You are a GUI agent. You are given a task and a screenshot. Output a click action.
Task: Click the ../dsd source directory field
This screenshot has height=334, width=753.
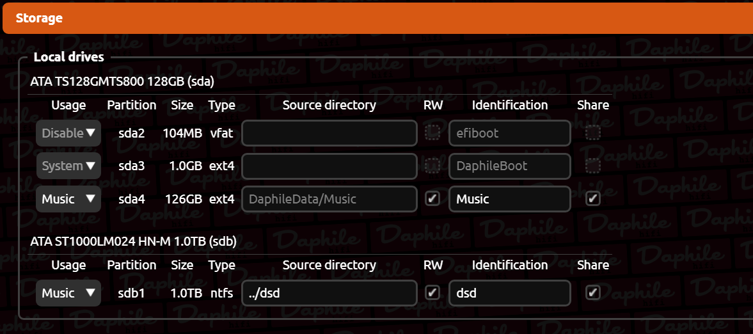point(329,292)
